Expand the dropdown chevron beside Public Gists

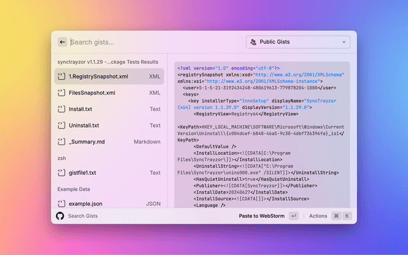coord(344,42)
